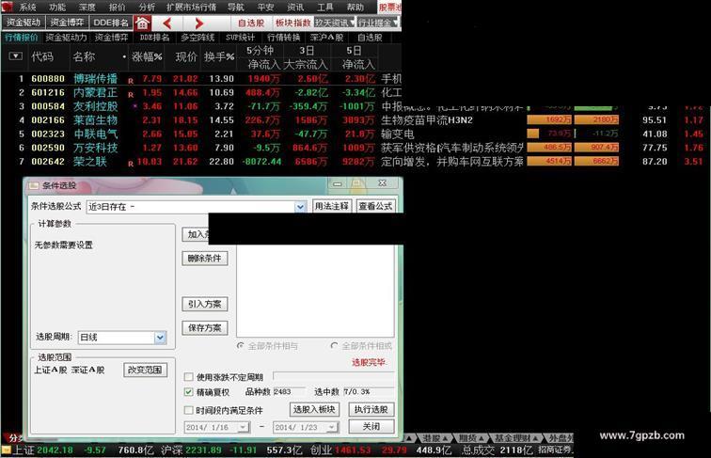
Task: Open the 帮助 menu
Action: (355, 8)
